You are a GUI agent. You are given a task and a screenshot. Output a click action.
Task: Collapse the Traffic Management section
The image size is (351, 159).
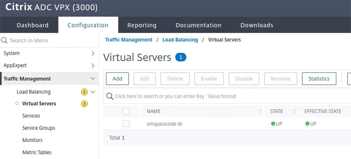tap(92, 79)
